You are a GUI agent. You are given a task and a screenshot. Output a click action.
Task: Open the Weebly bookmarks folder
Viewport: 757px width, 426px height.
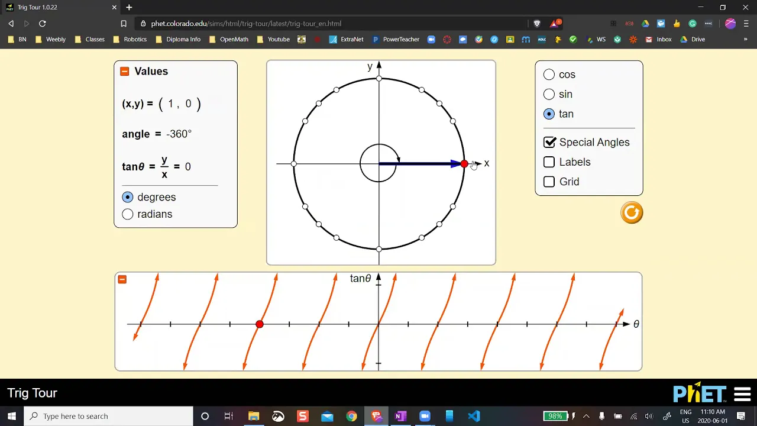(x=50, y=40)
